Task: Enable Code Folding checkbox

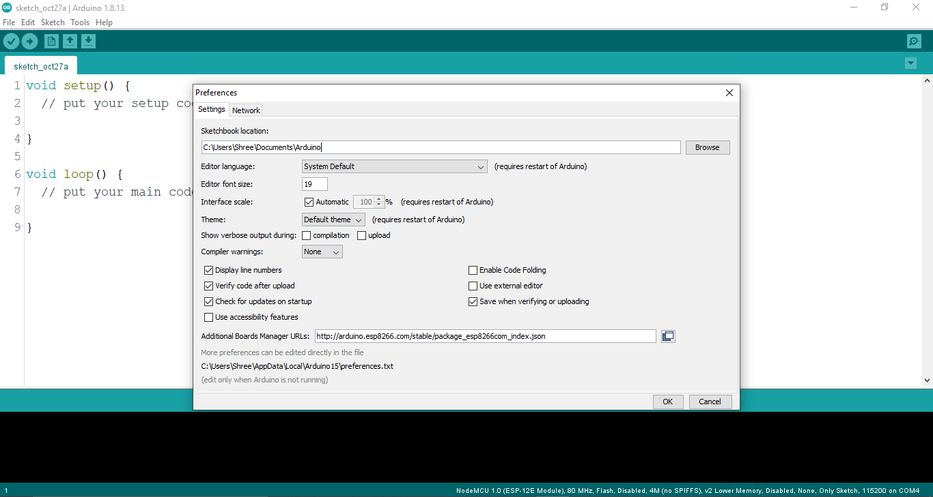Action: point(473,270)
